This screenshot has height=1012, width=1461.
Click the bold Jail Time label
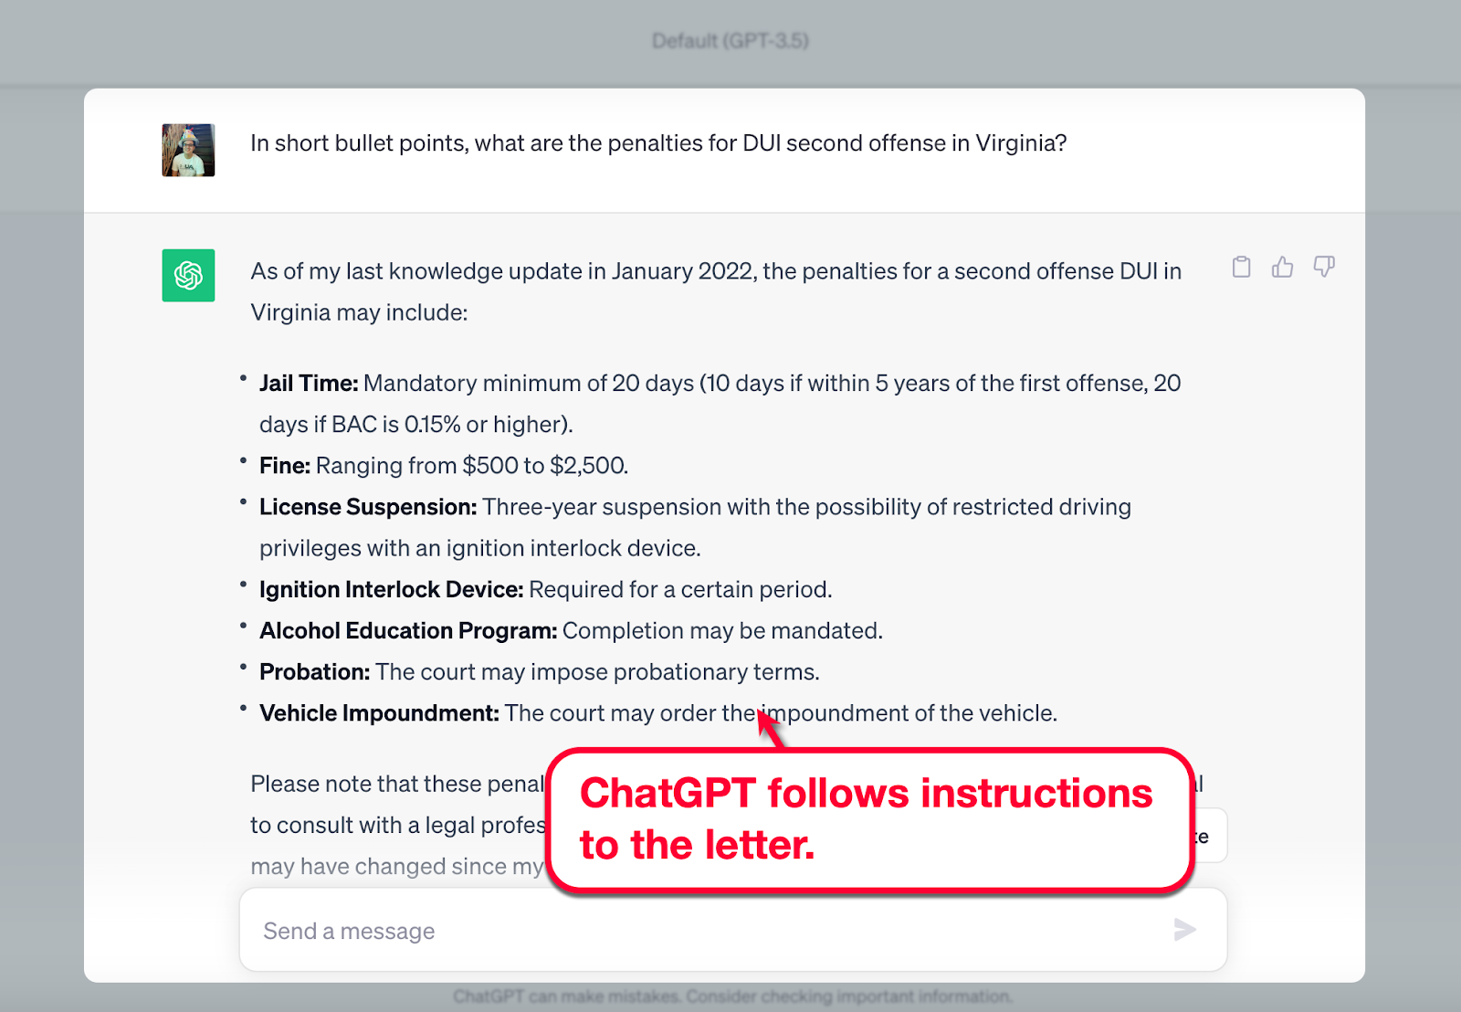[x=309, y=383]
